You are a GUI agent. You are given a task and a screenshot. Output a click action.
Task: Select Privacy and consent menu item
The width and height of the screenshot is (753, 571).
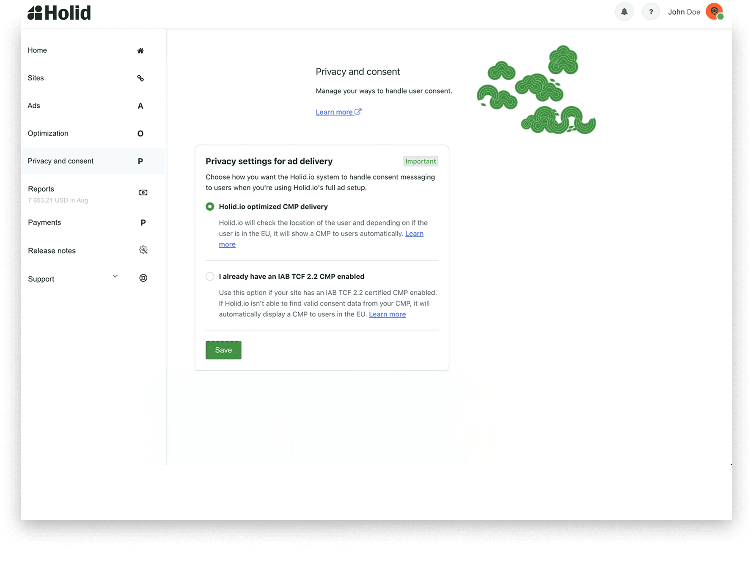(x=93, y=161)
